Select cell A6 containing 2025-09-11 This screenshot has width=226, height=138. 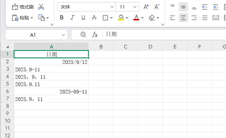point(51,92)
